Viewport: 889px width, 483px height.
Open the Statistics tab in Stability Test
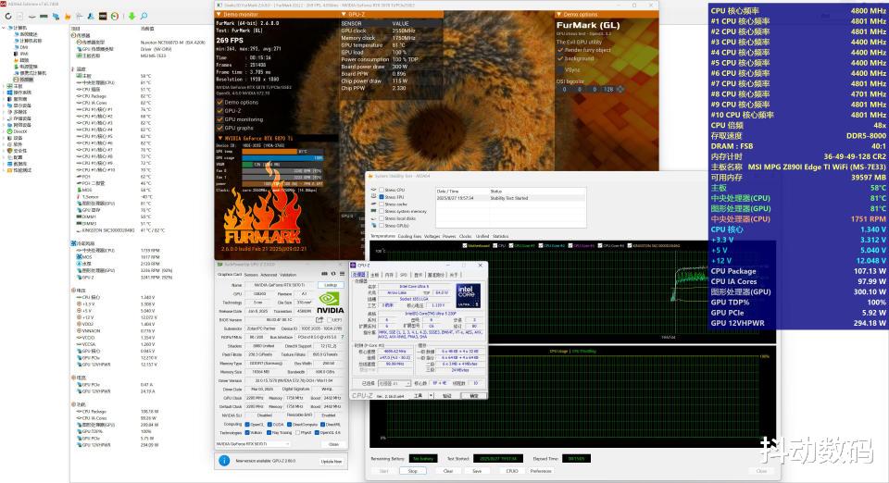(x=501, y=236)
